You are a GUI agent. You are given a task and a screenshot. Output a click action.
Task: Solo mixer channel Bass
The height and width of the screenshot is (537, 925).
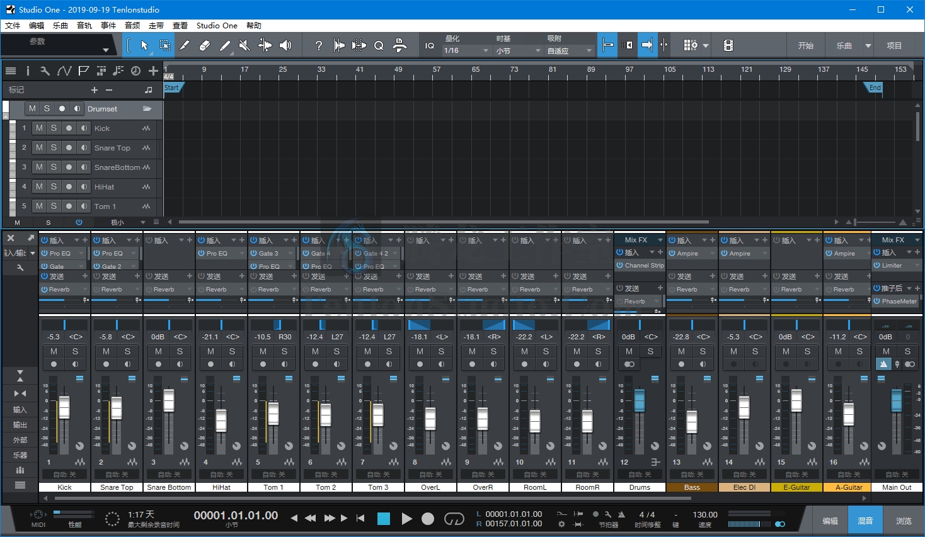(703, 351)
